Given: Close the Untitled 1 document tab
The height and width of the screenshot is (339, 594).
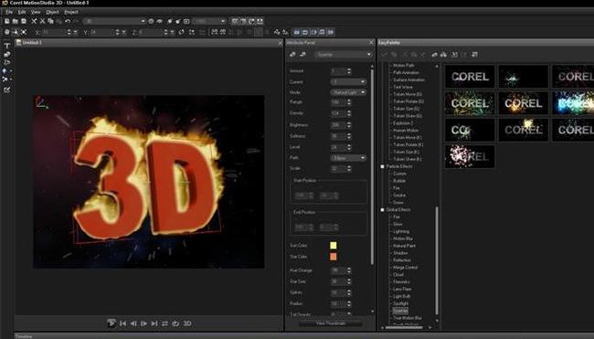Looking at the screenshot, I should [280, 43].
